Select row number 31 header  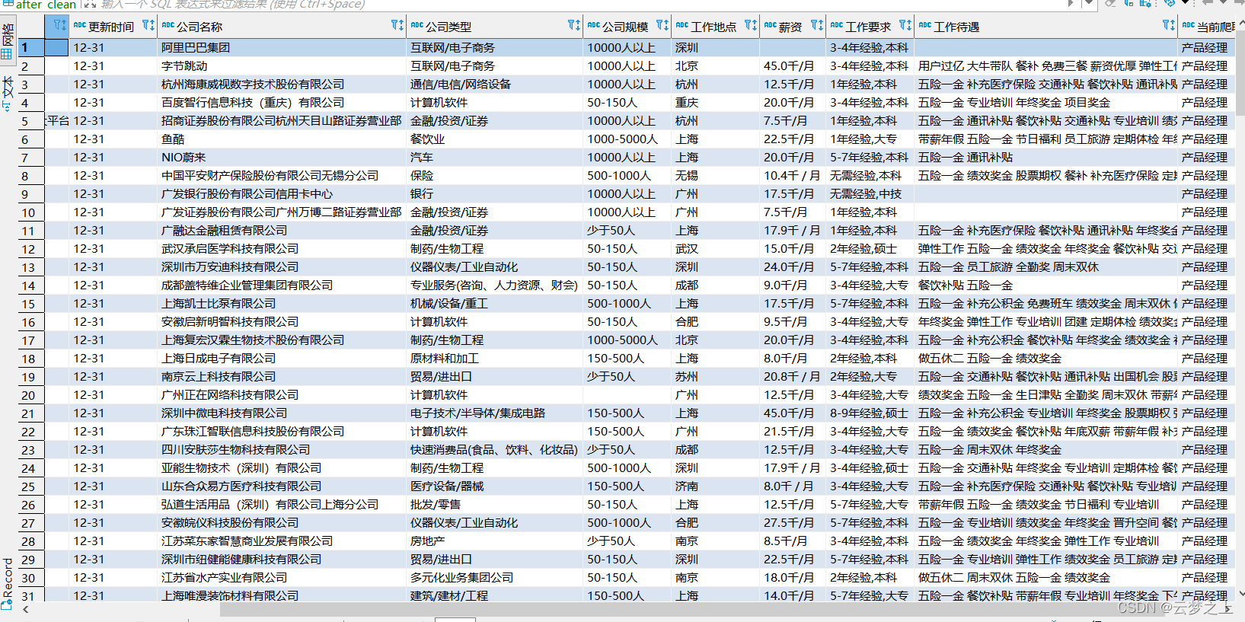pyautogui.click(x=30, y=595)
